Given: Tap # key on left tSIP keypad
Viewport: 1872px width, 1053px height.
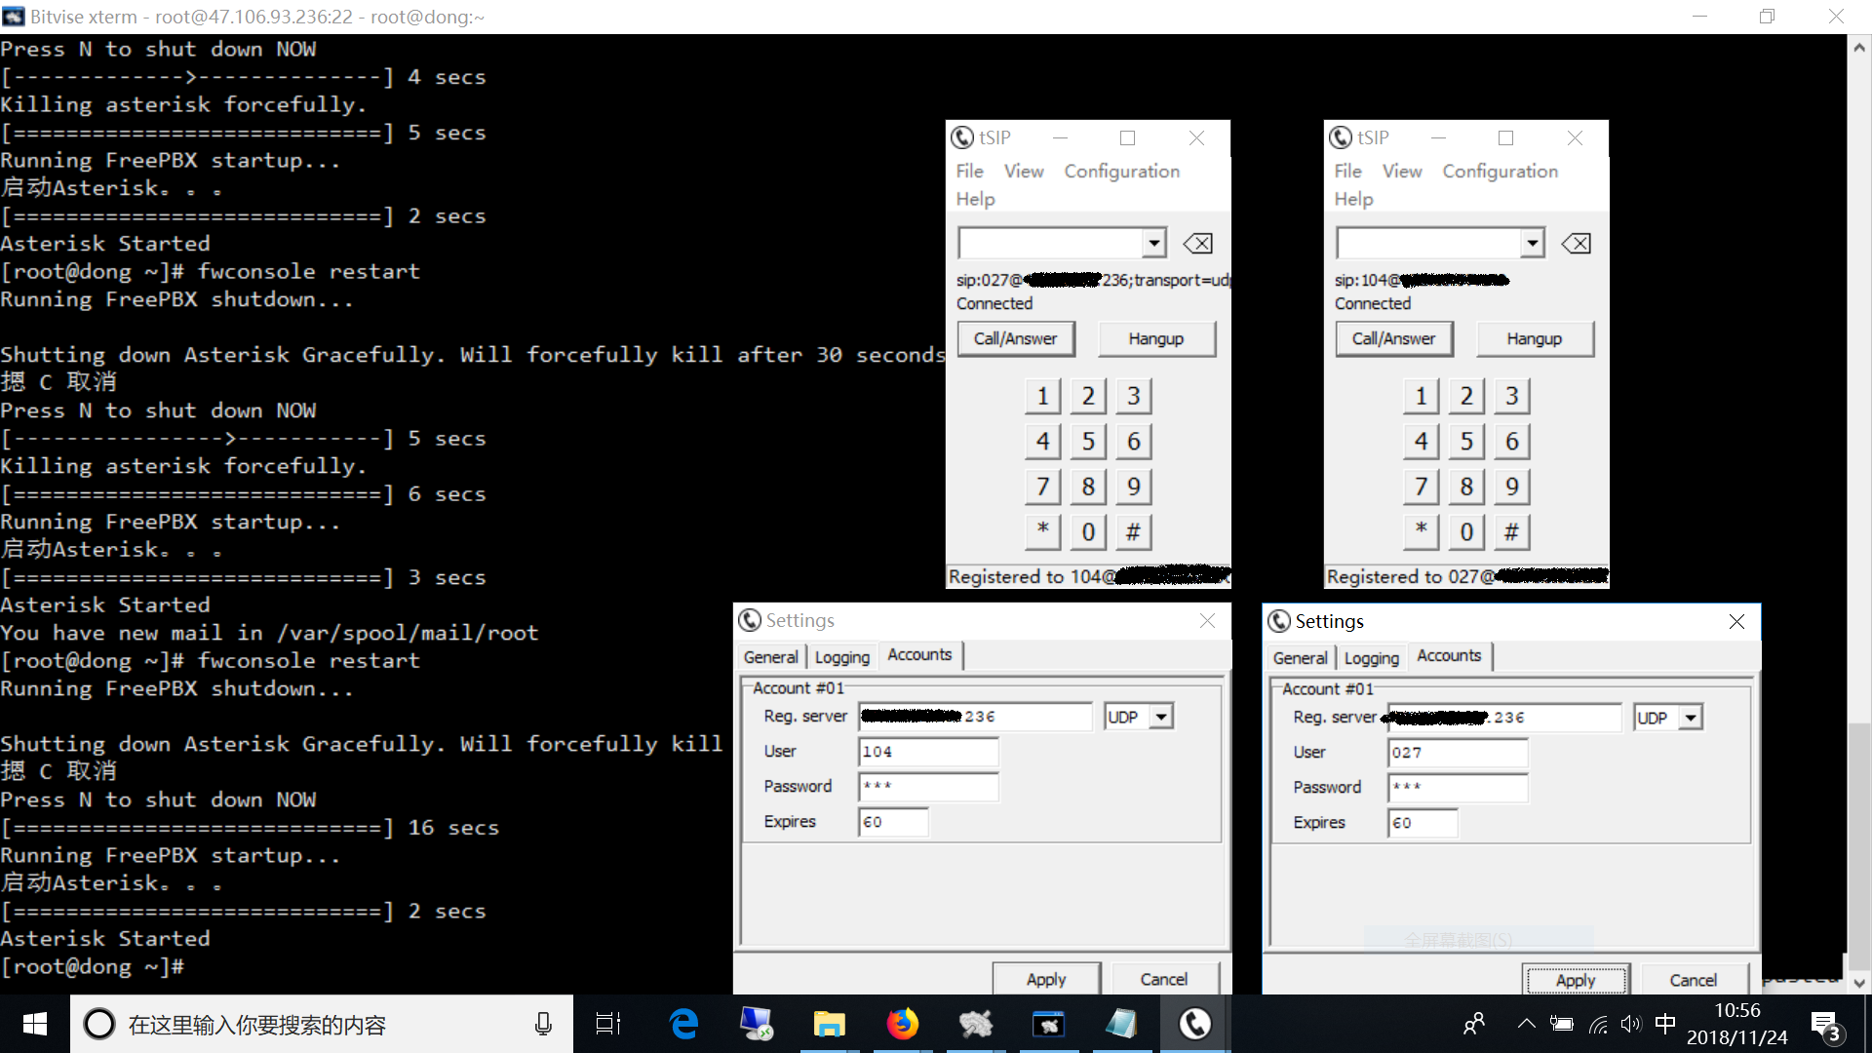Looking at the screenshot, I should [x=1133, y=531].
